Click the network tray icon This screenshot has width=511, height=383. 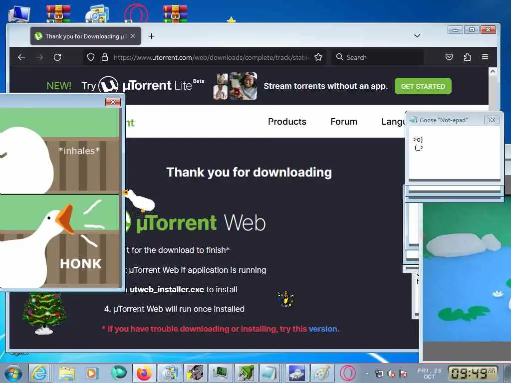379,374
